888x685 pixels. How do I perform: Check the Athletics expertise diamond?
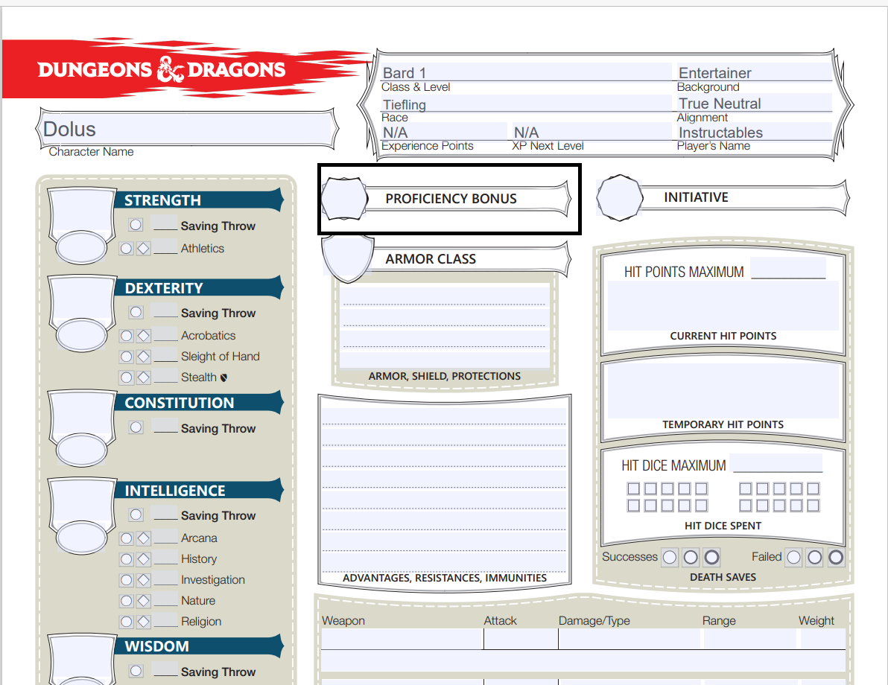pos(144,248)
